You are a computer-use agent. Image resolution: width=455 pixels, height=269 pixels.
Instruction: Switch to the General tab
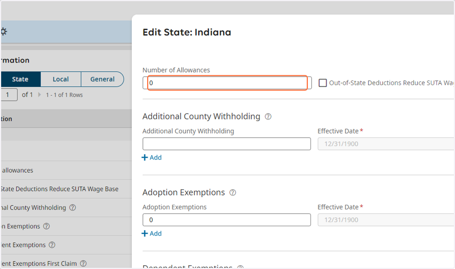pos(102,79)
